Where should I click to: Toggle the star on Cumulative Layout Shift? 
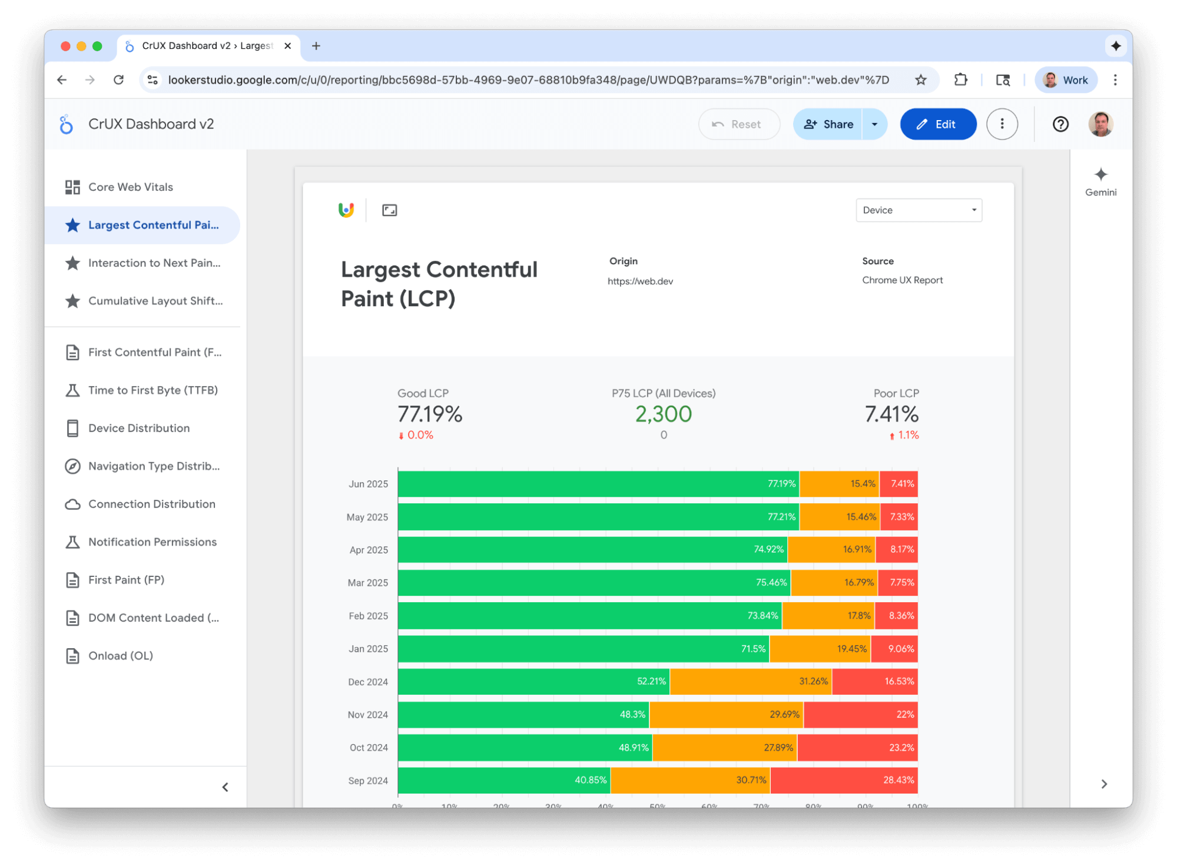click(x=72, y=301)
